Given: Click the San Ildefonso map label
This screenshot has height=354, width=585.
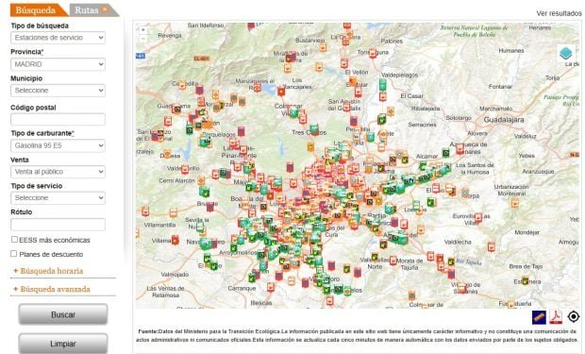Looking at the screenshot, I should [x=206, y=25].
